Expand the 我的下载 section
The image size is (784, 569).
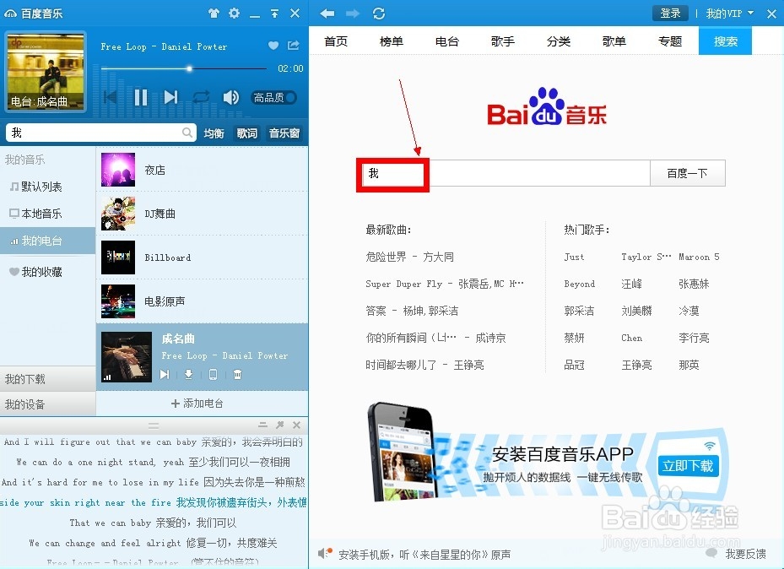coord(47,379)
